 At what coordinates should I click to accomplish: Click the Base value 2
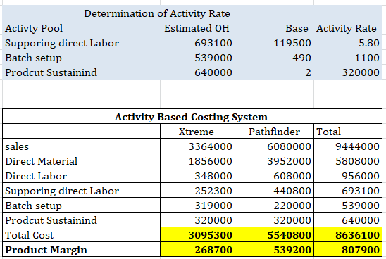pyautogui.click(x=308, y=72)
